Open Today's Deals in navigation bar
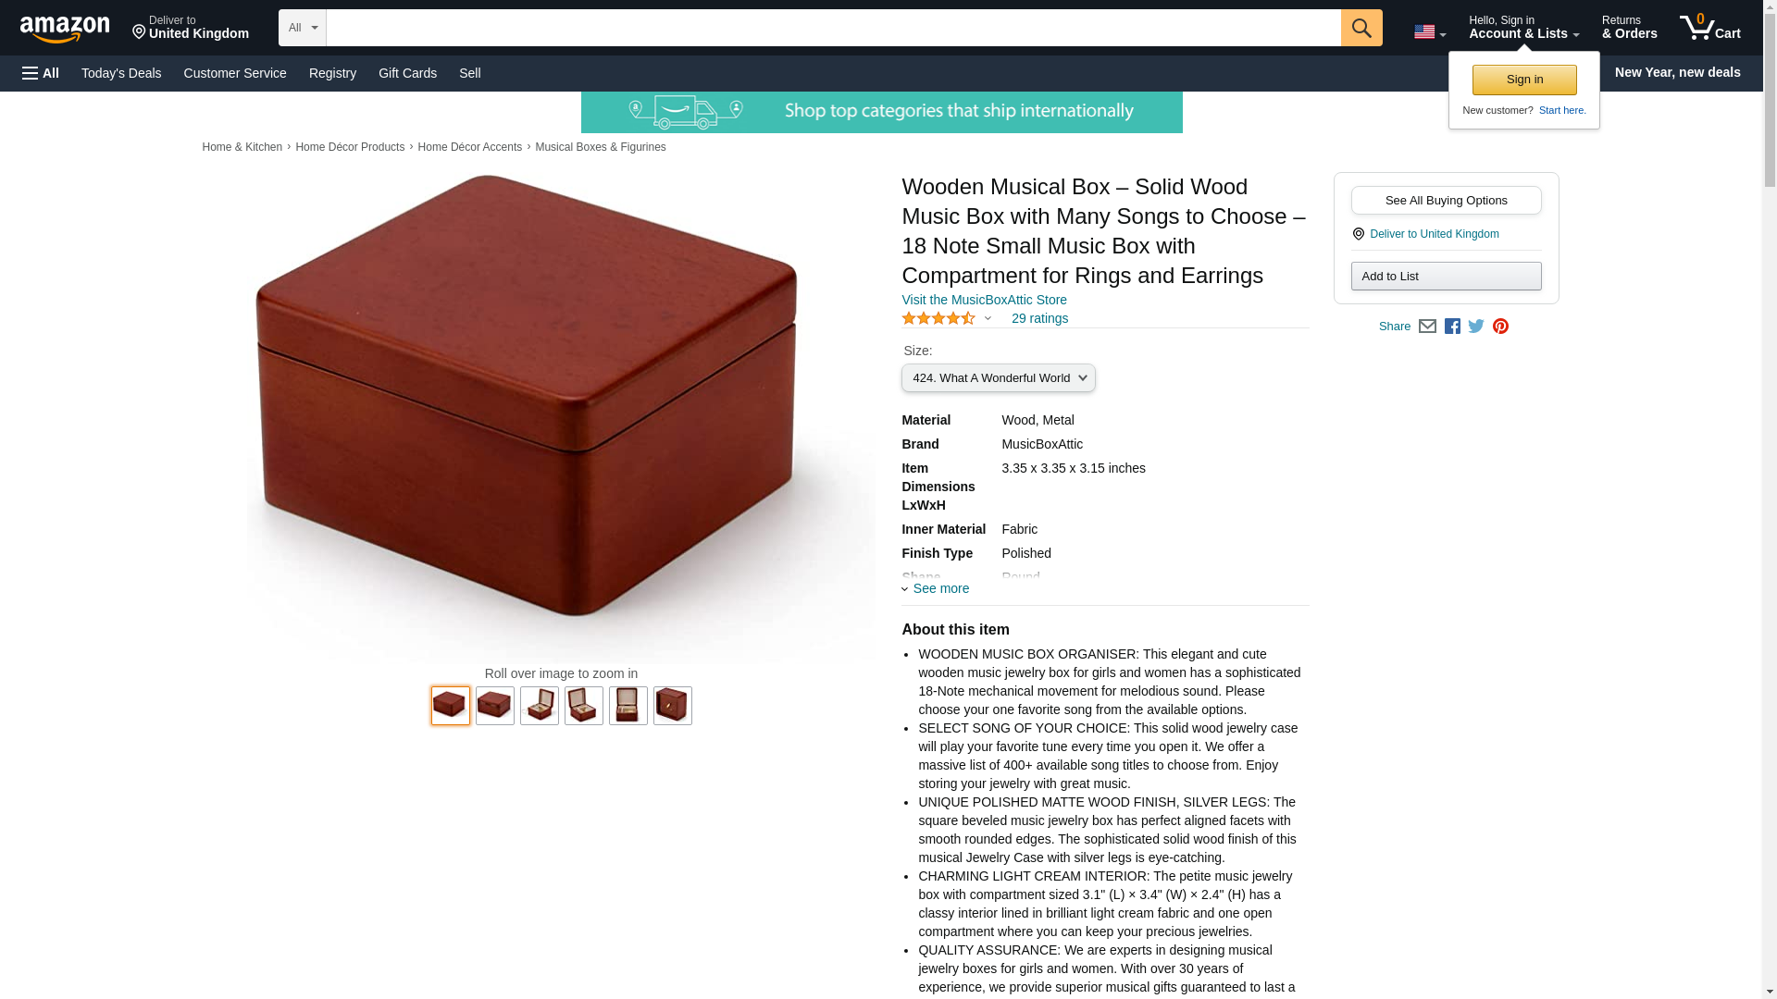The height and width of the screenshot is (999, 1777). 121,73
